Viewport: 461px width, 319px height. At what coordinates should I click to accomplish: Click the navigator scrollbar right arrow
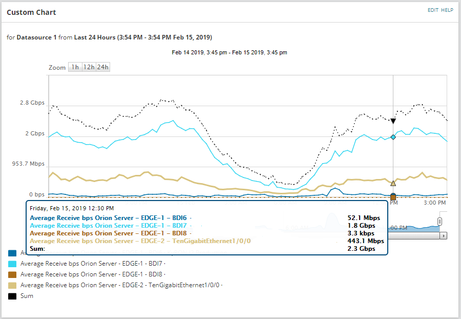[x=444, y=236]
